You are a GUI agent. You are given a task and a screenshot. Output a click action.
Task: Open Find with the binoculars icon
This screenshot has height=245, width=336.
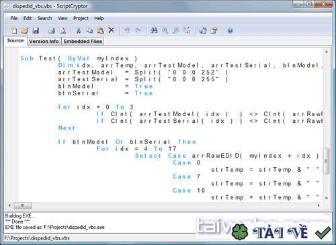(154, 30)
